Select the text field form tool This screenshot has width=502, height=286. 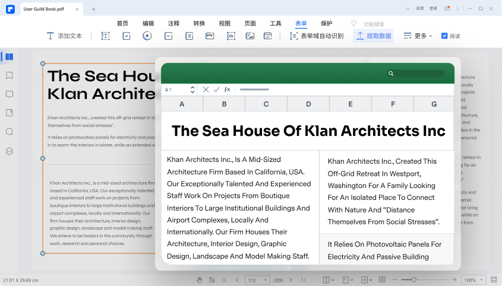point(105,36)
